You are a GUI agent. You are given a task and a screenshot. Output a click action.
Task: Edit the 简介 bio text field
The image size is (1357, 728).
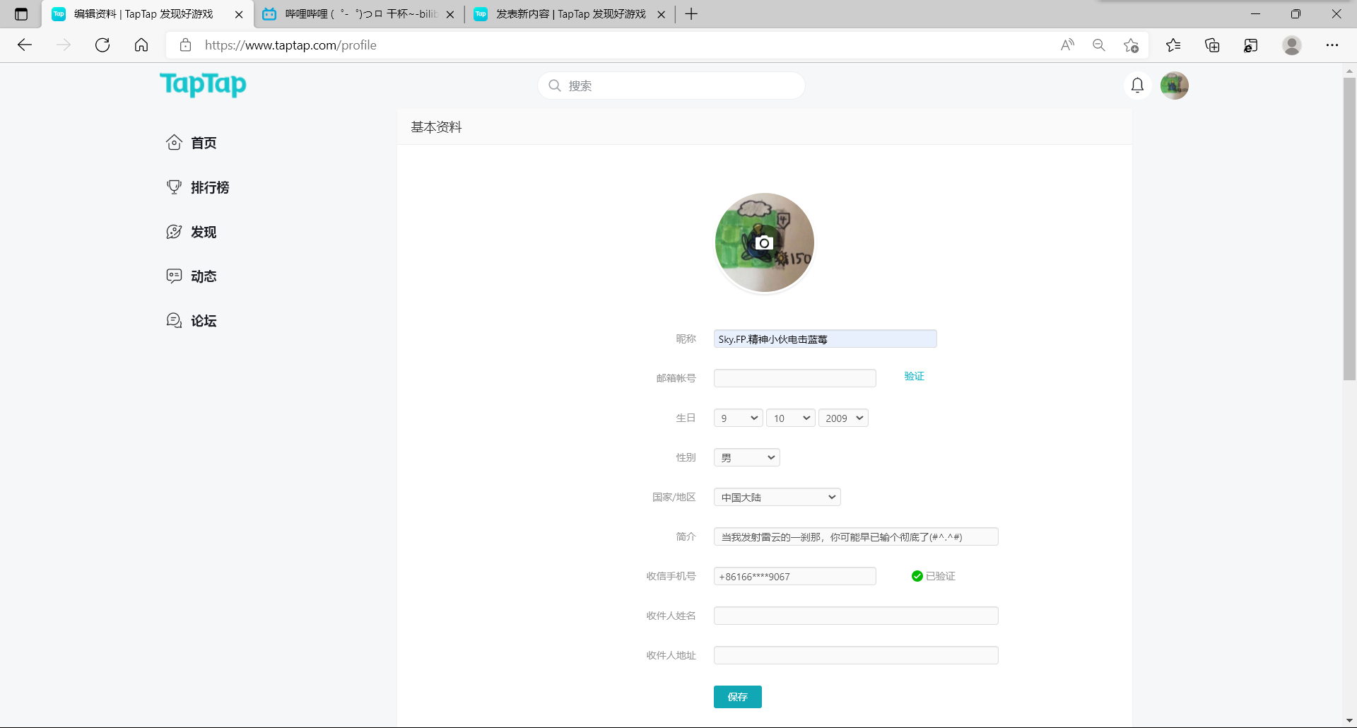856,536
